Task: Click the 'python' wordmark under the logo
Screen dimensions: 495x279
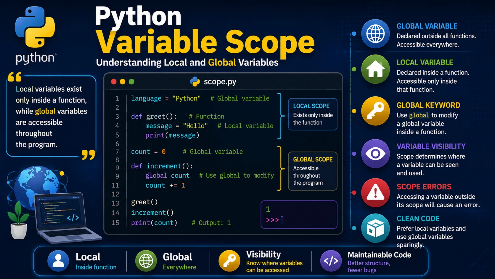Action: 35,58
